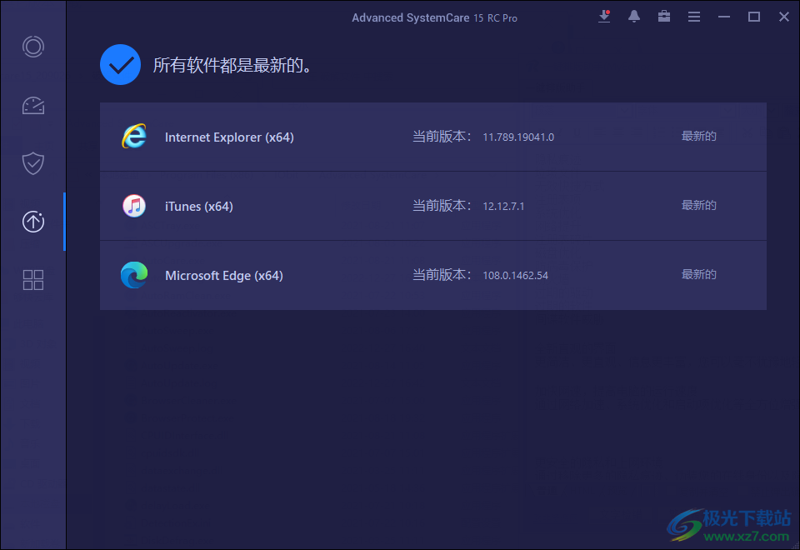Open the briefcase toolbox icon in title bar

click(x=664, y=17)
